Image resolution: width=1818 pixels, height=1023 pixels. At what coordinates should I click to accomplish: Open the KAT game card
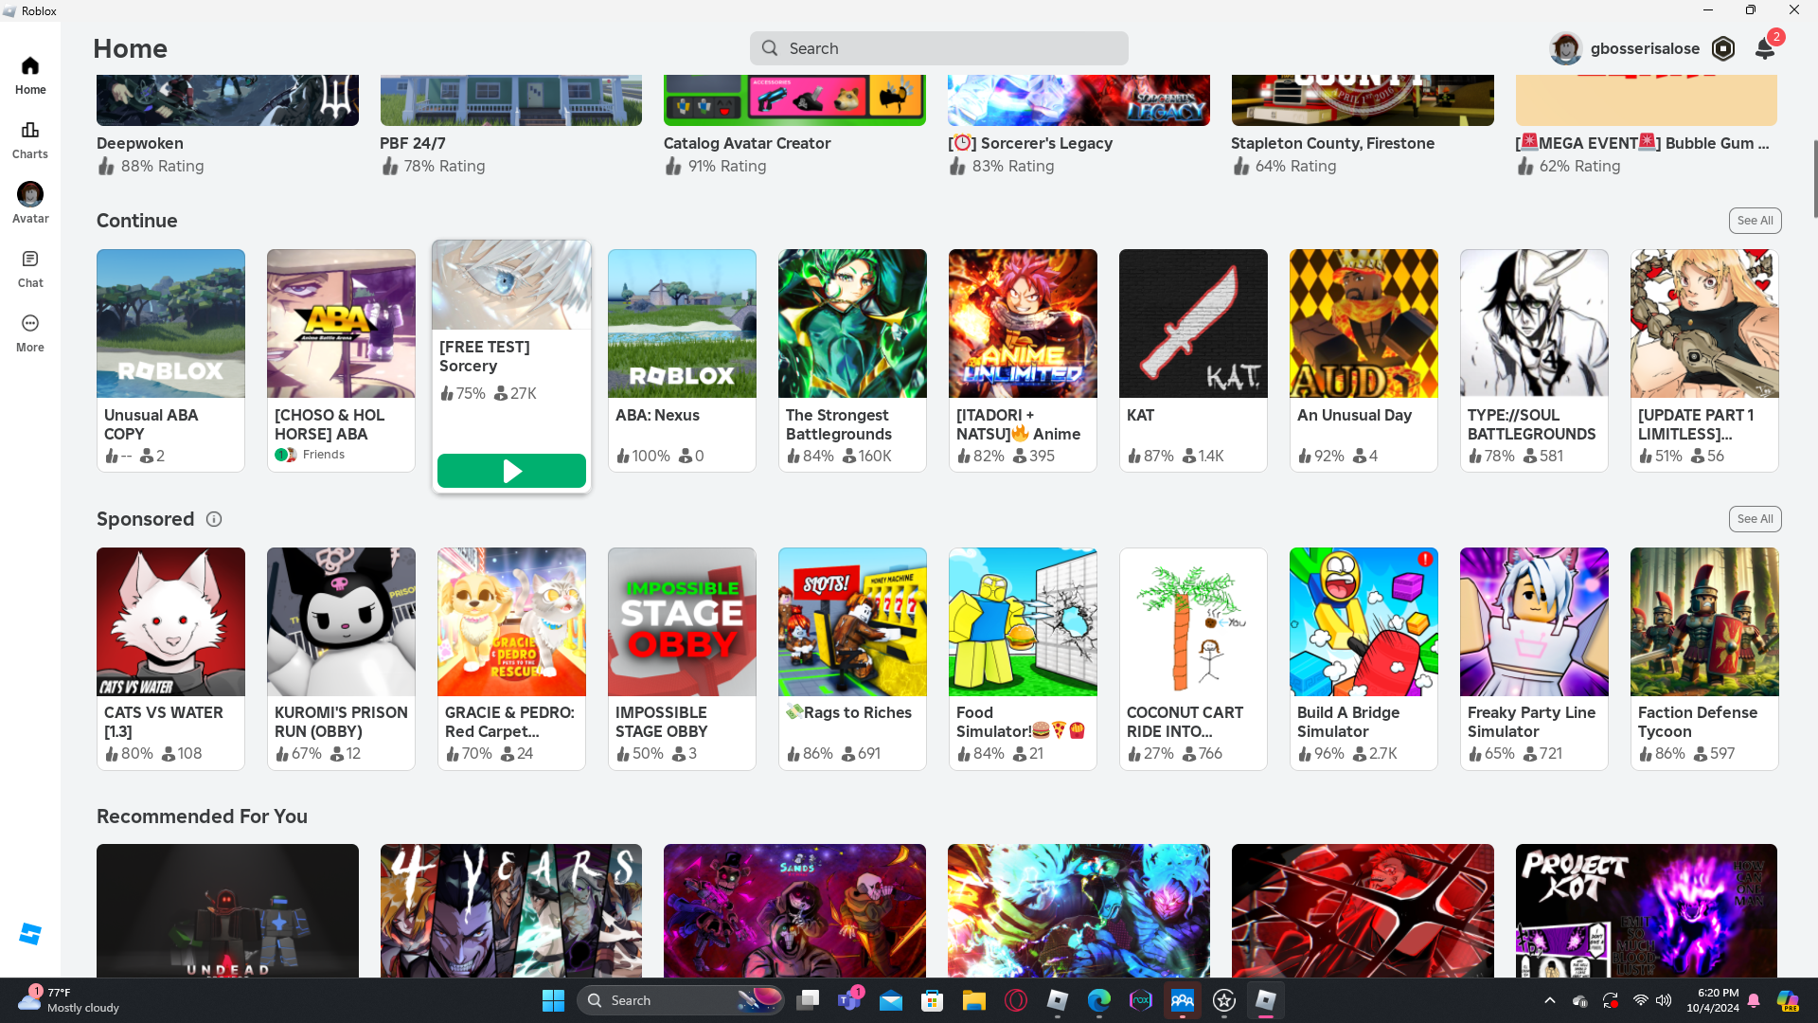coord(1193,360)
